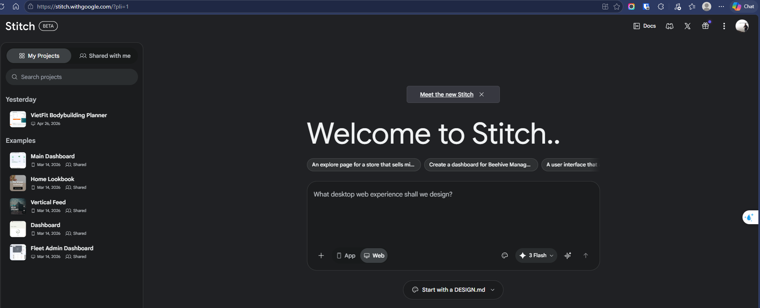Click the browser home icon

click(x=16, y=7)
